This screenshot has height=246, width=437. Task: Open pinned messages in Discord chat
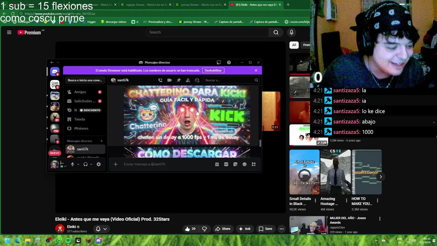pos(179,80)
